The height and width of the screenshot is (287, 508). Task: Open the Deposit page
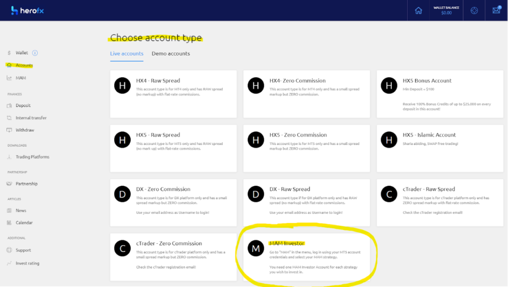point(23,105)
